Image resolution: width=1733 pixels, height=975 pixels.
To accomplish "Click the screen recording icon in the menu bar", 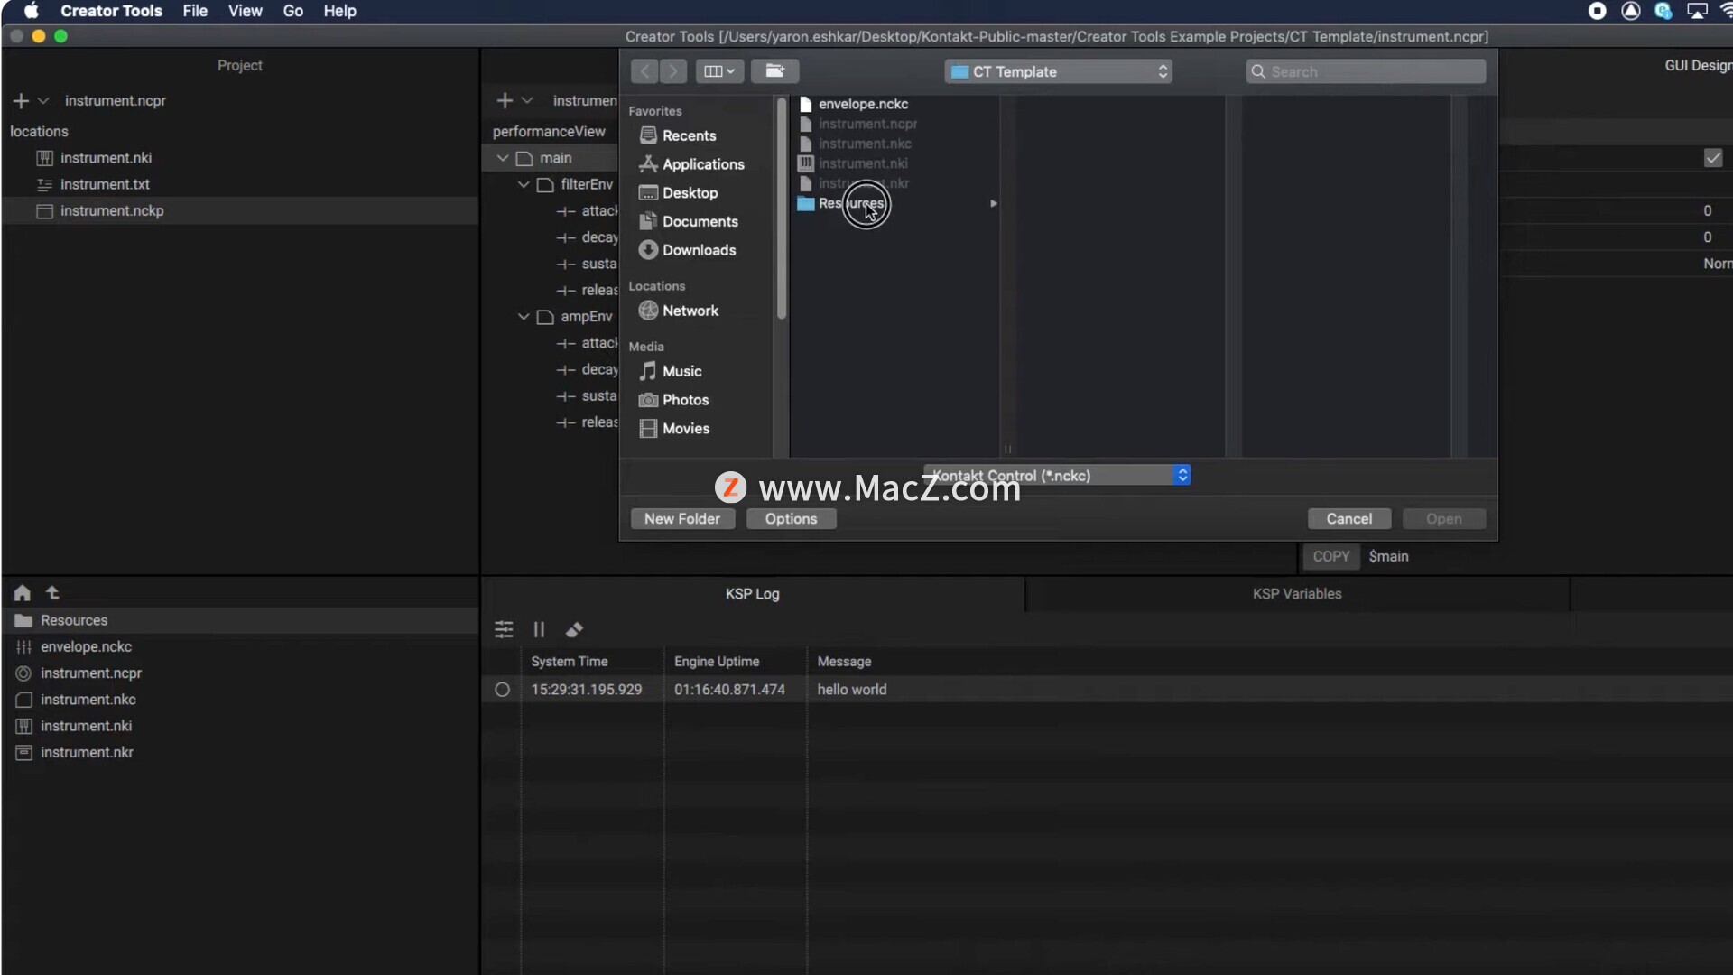I will coord(1597,11).
